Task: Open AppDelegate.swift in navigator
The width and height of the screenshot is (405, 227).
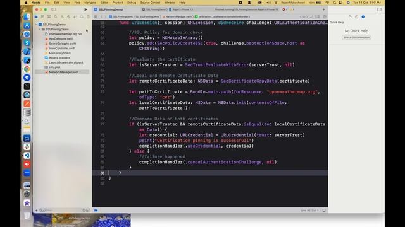Action: tap(61, 39)
